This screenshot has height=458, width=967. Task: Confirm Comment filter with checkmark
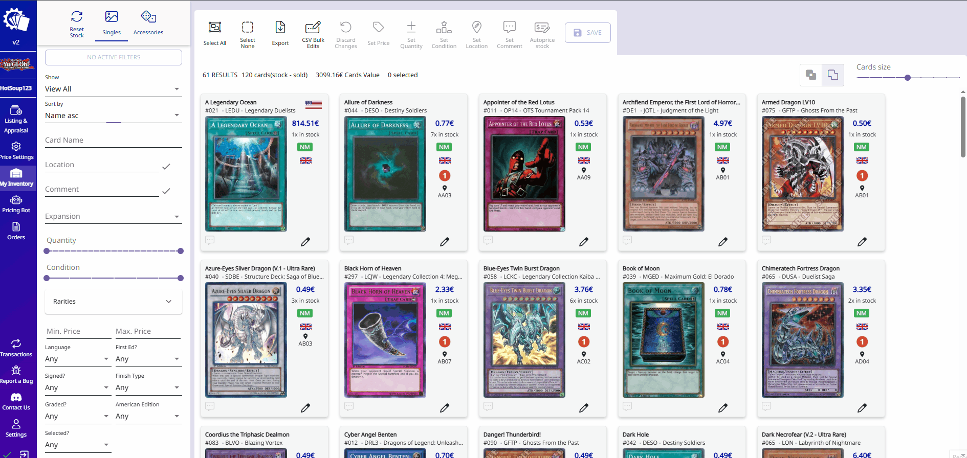click(x=166, y=191)
